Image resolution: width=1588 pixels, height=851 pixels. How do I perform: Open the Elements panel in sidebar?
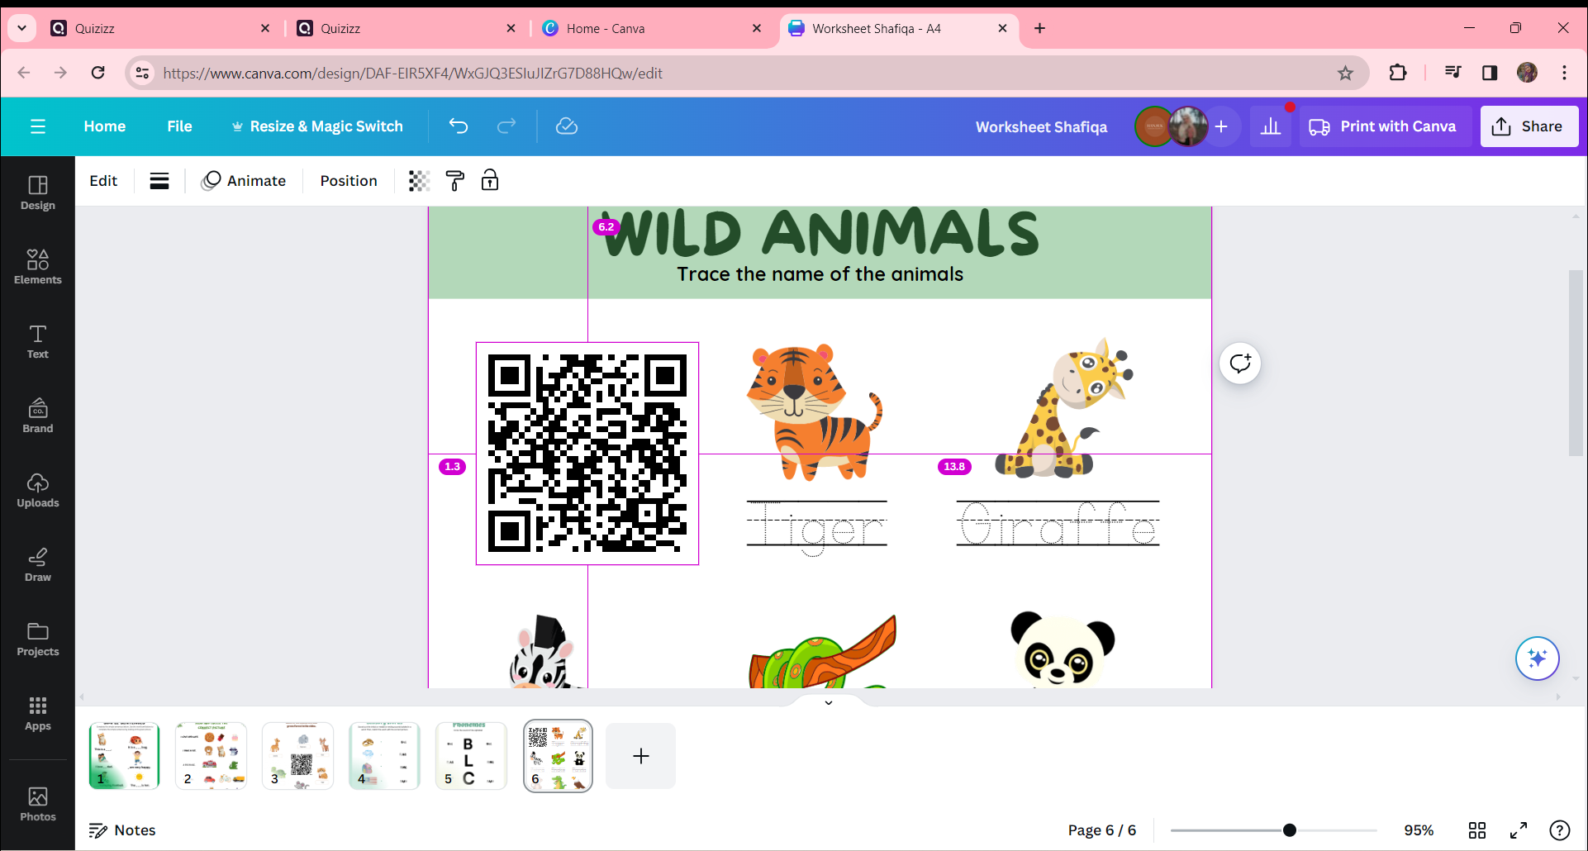coord(37,267)
